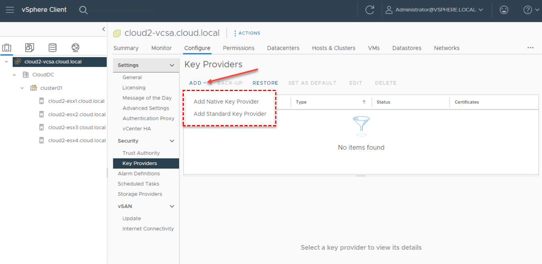Screen dimensions: 542x264
Task: Open the ADD dropdown
Action: tap(198, 83)
